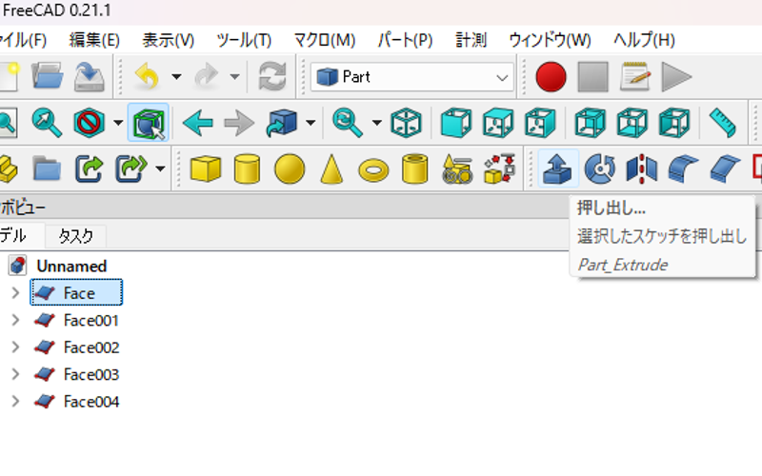Viewport: 762px width, 476px height.
Task: Create a yellow cone solid
Action: click(x=331, y=169)
